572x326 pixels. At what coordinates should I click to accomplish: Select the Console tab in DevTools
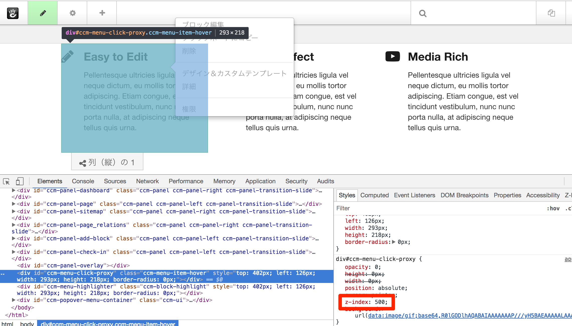82,181
